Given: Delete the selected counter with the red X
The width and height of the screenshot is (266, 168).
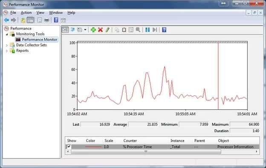Looking at the screenshot, I should coord(101,30).
